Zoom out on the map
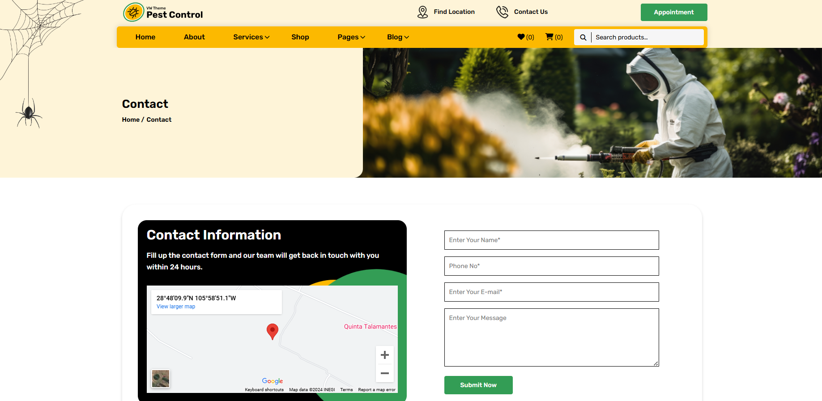The height and width of the screenshot is (401, 822). [384, 373]
